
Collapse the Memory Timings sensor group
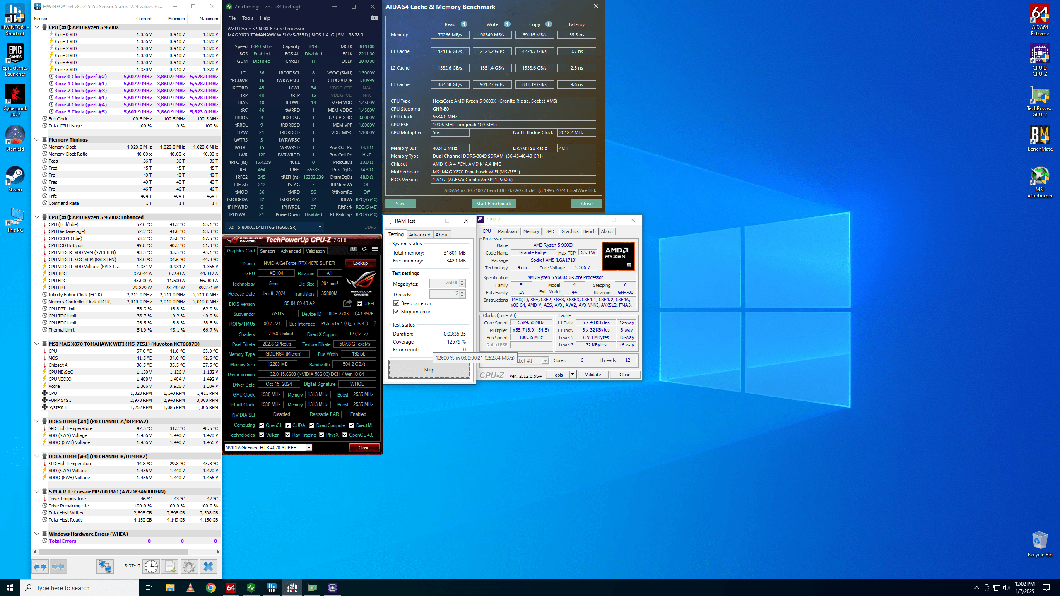pos(37,139)
